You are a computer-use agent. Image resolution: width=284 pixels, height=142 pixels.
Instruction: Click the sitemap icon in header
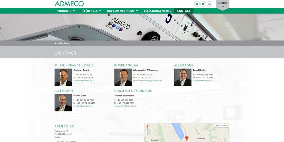click(x=209, y=4)
